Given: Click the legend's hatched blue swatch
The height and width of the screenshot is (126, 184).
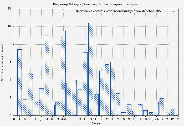Looking at the screenshot, I should point(170,11).
